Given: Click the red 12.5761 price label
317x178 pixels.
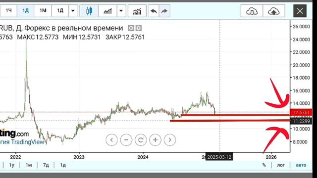Looking at the screenshot, I should (x=301, y=112).
